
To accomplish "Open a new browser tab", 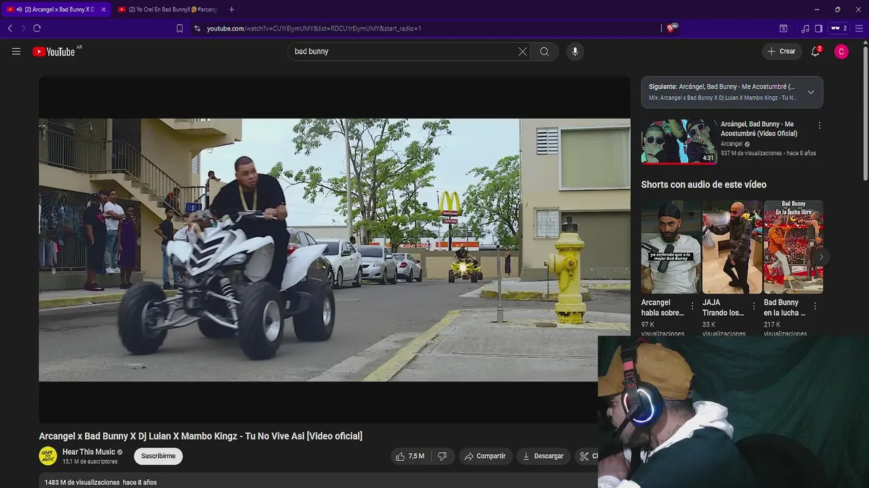I will pos(232,9).
